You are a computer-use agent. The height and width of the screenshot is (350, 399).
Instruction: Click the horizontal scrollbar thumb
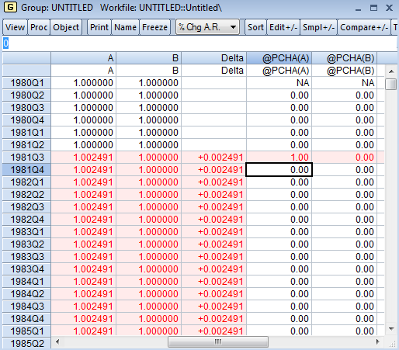[x=218, y=342]
